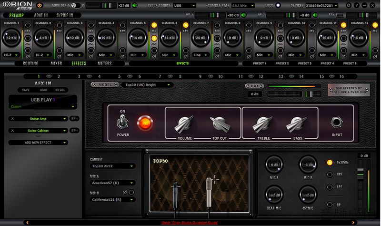Bypass the Guitar Amp effect

[74, 119]
